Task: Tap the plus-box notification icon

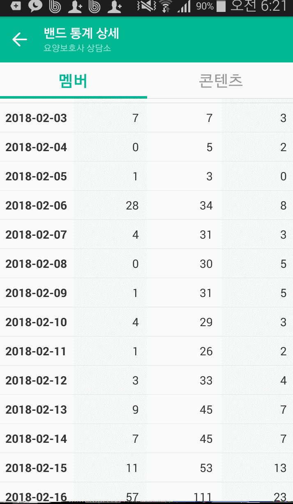Action: 16,6
